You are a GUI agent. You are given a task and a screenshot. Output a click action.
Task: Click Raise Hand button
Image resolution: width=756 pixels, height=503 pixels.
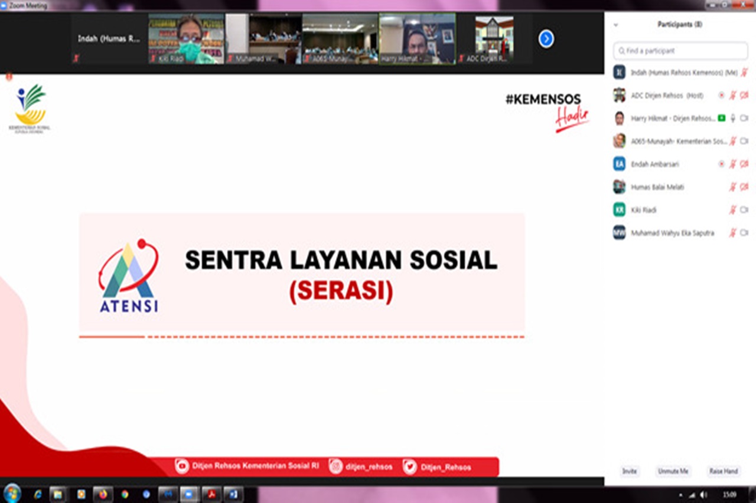(723, 472)
